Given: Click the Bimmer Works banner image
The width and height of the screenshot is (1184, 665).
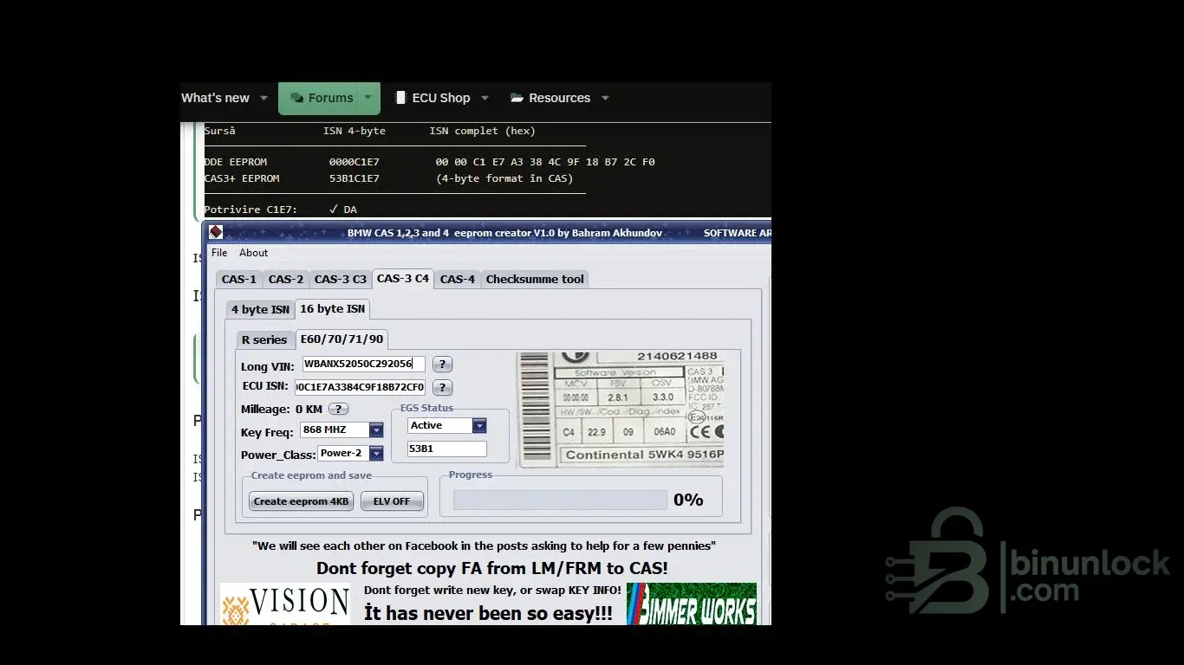Looking at the screenshot, I should pos(692,604).
